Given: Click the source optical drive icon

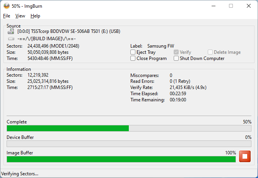Looking at the screenshot, I should [11, 31].
